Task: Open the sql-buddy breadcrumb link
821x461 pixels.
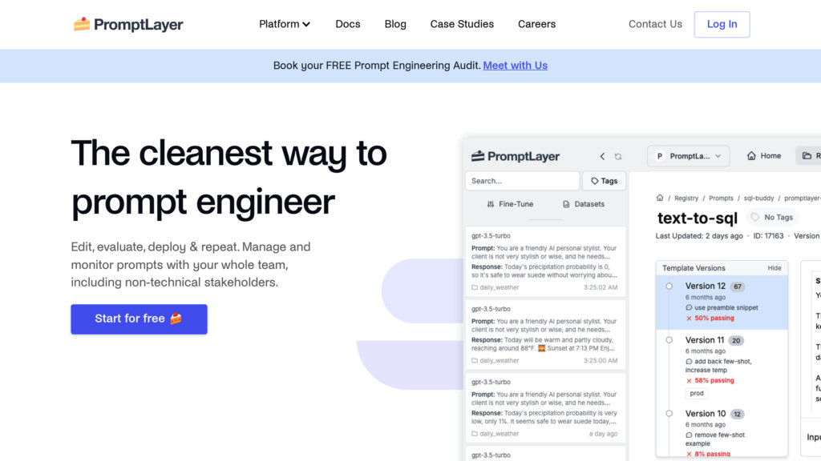Action: tap(758, 198)
